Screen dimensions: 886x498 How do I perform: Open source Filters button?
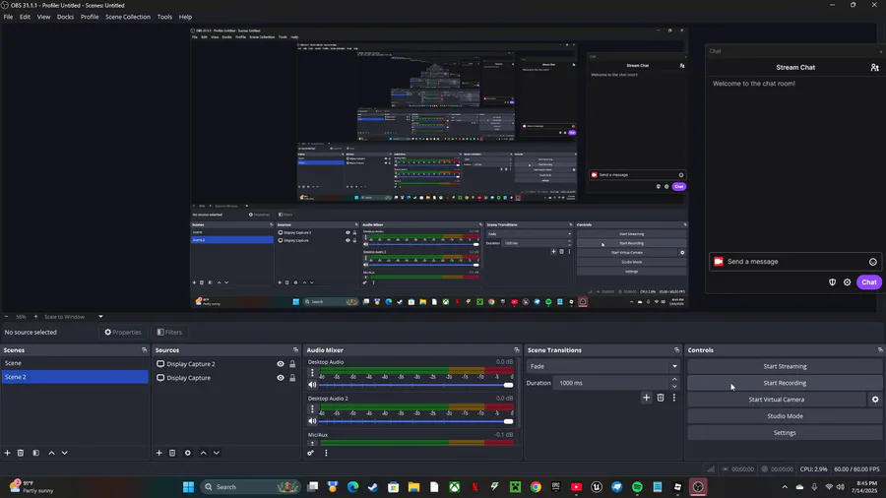(x=169, y=332)
